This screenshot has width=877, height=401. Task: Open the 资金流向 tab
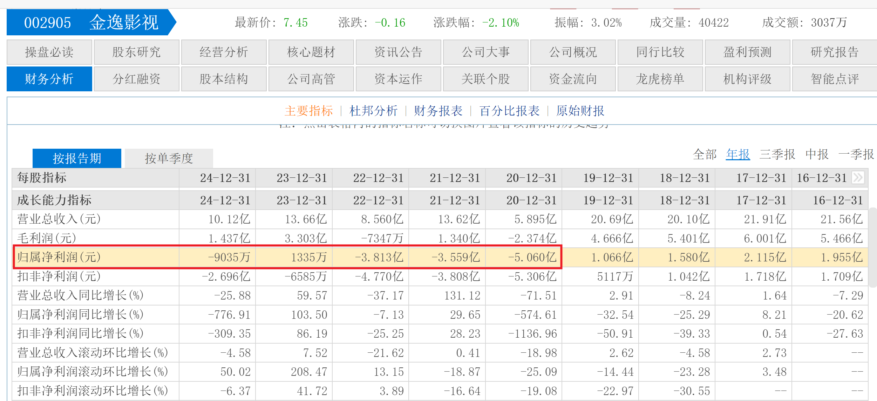click(x=573, y=79)
